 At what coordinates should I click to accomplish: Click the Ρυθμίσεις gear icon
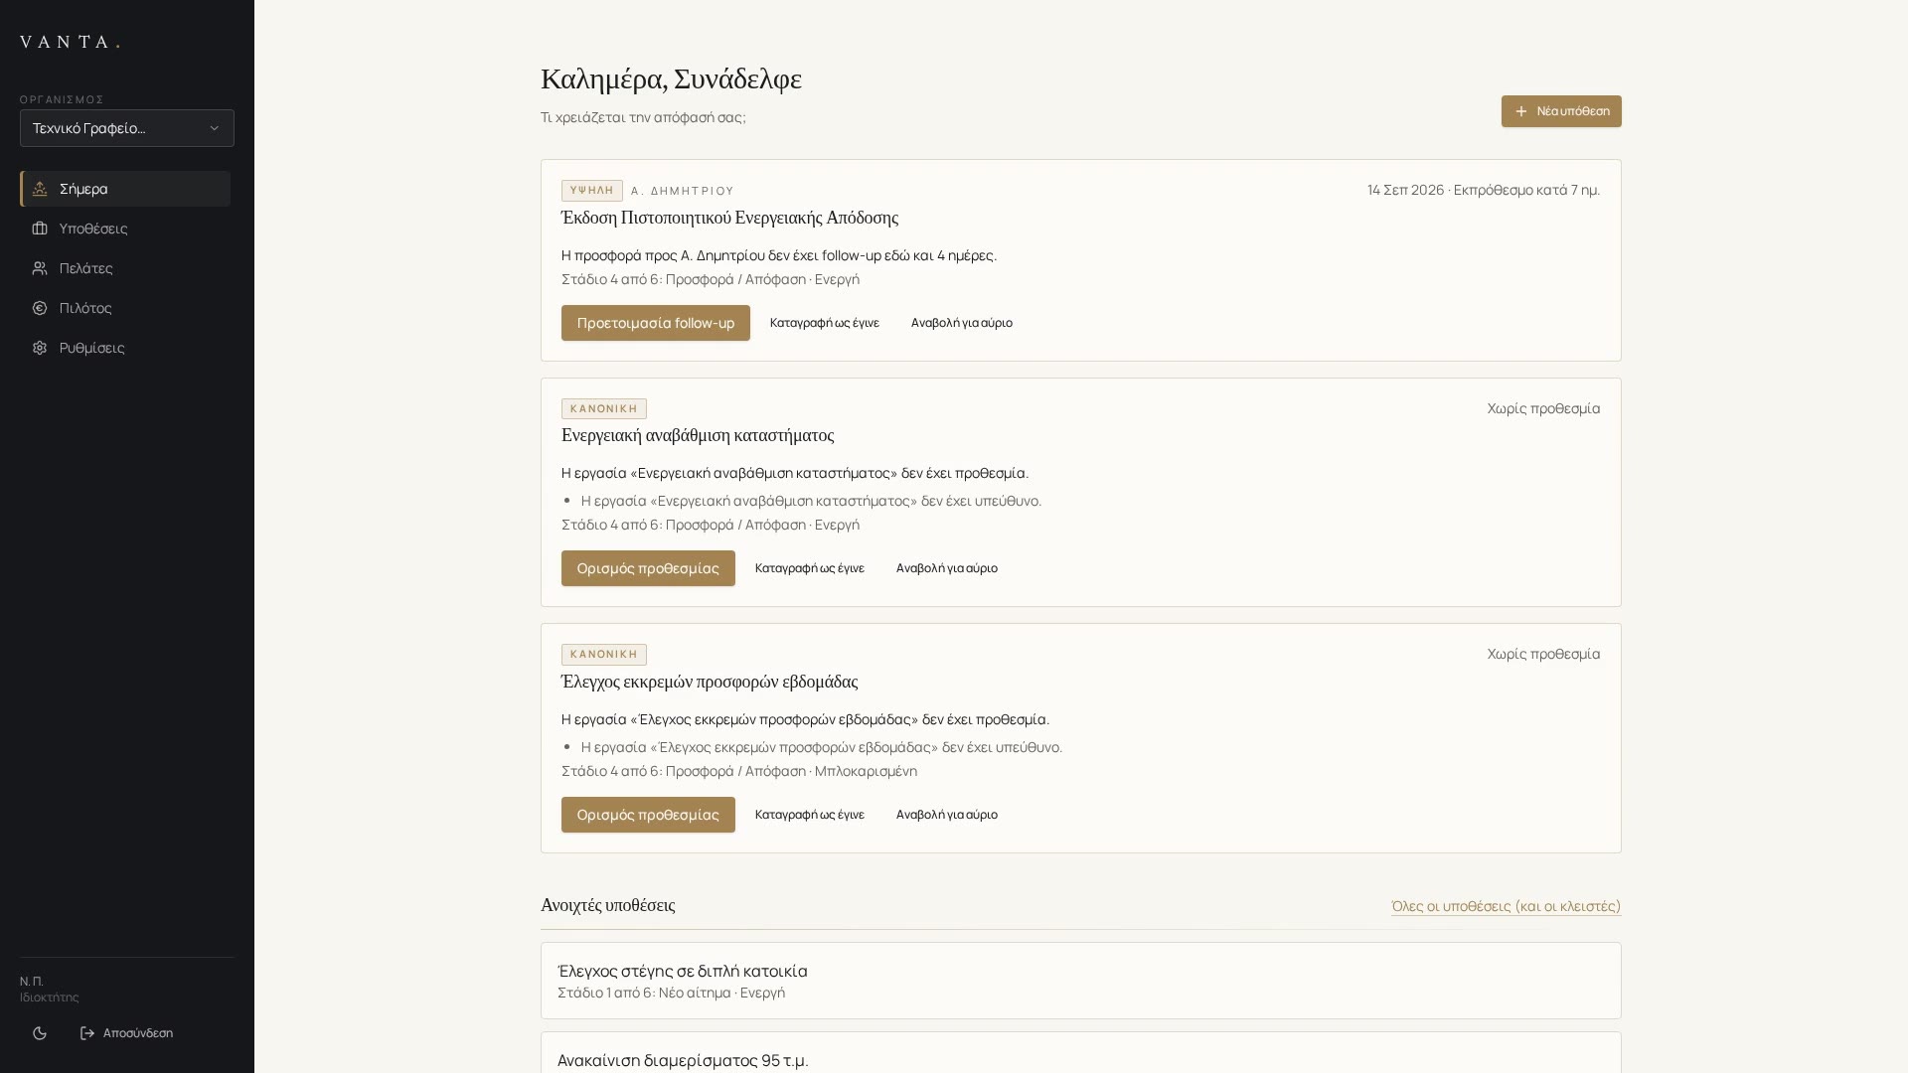point(40,348)
